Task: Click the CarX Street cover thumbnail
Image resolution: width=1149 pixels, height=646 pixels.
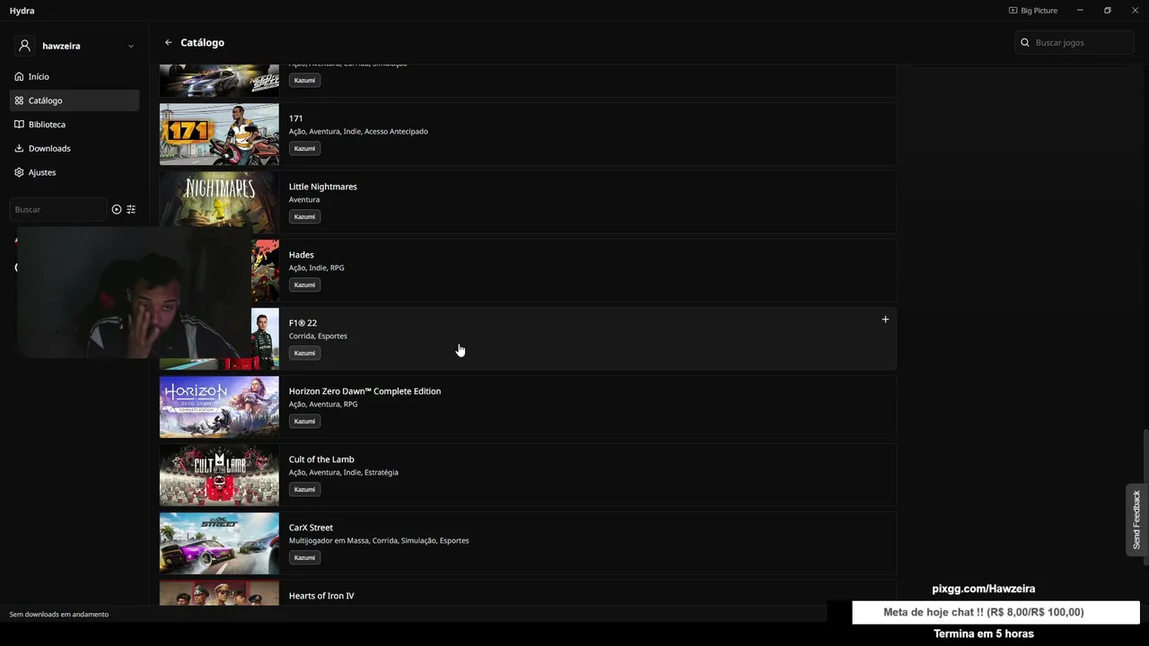Action: click(x=219, y=544)
